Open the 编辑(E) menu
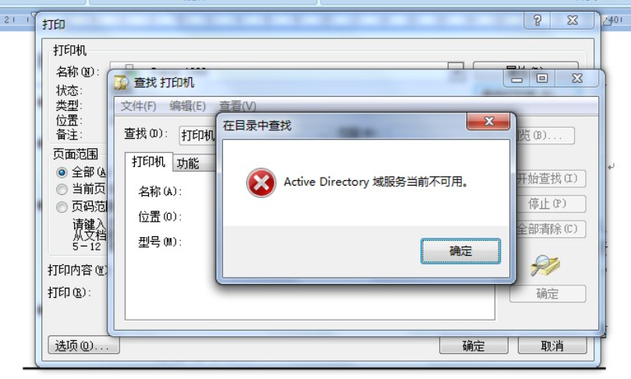Viewport: 631px width, 379px height. 187,106
